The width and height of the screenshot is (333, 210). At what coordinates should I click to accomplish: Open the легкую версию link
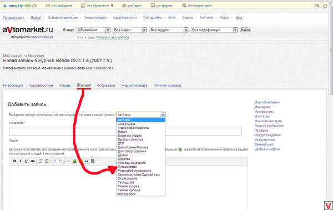coord(42,37)
